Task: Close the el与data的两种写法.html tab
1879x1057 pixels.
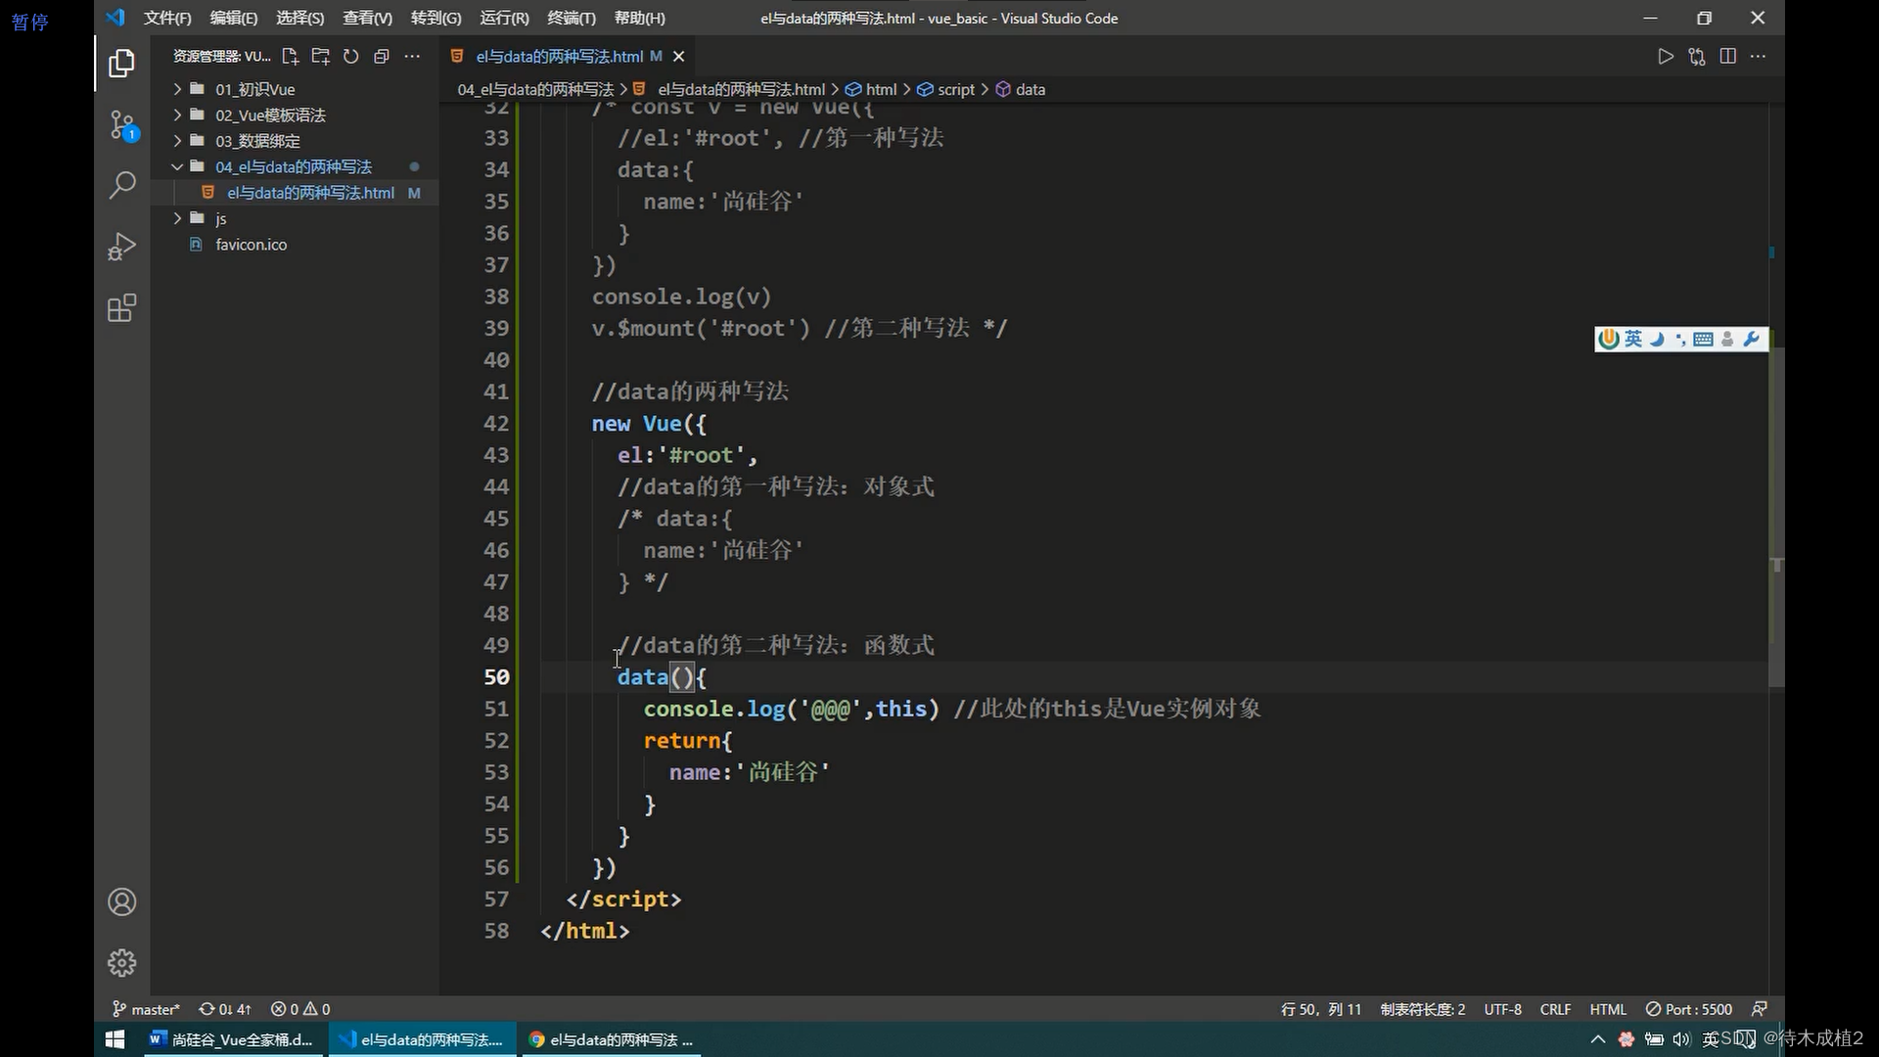Action: point(678,57)
